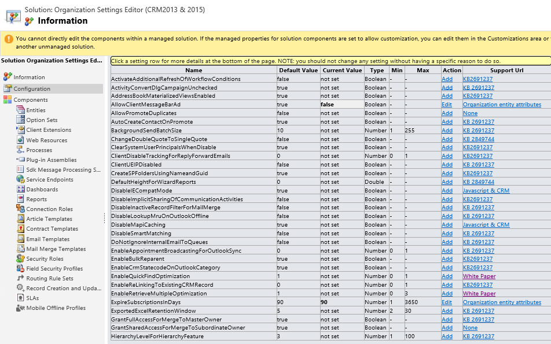The height and width of the screenshot is (344, 551).
Task: Click the Service Endpoints icon
Action: click(x=20, y=179)
